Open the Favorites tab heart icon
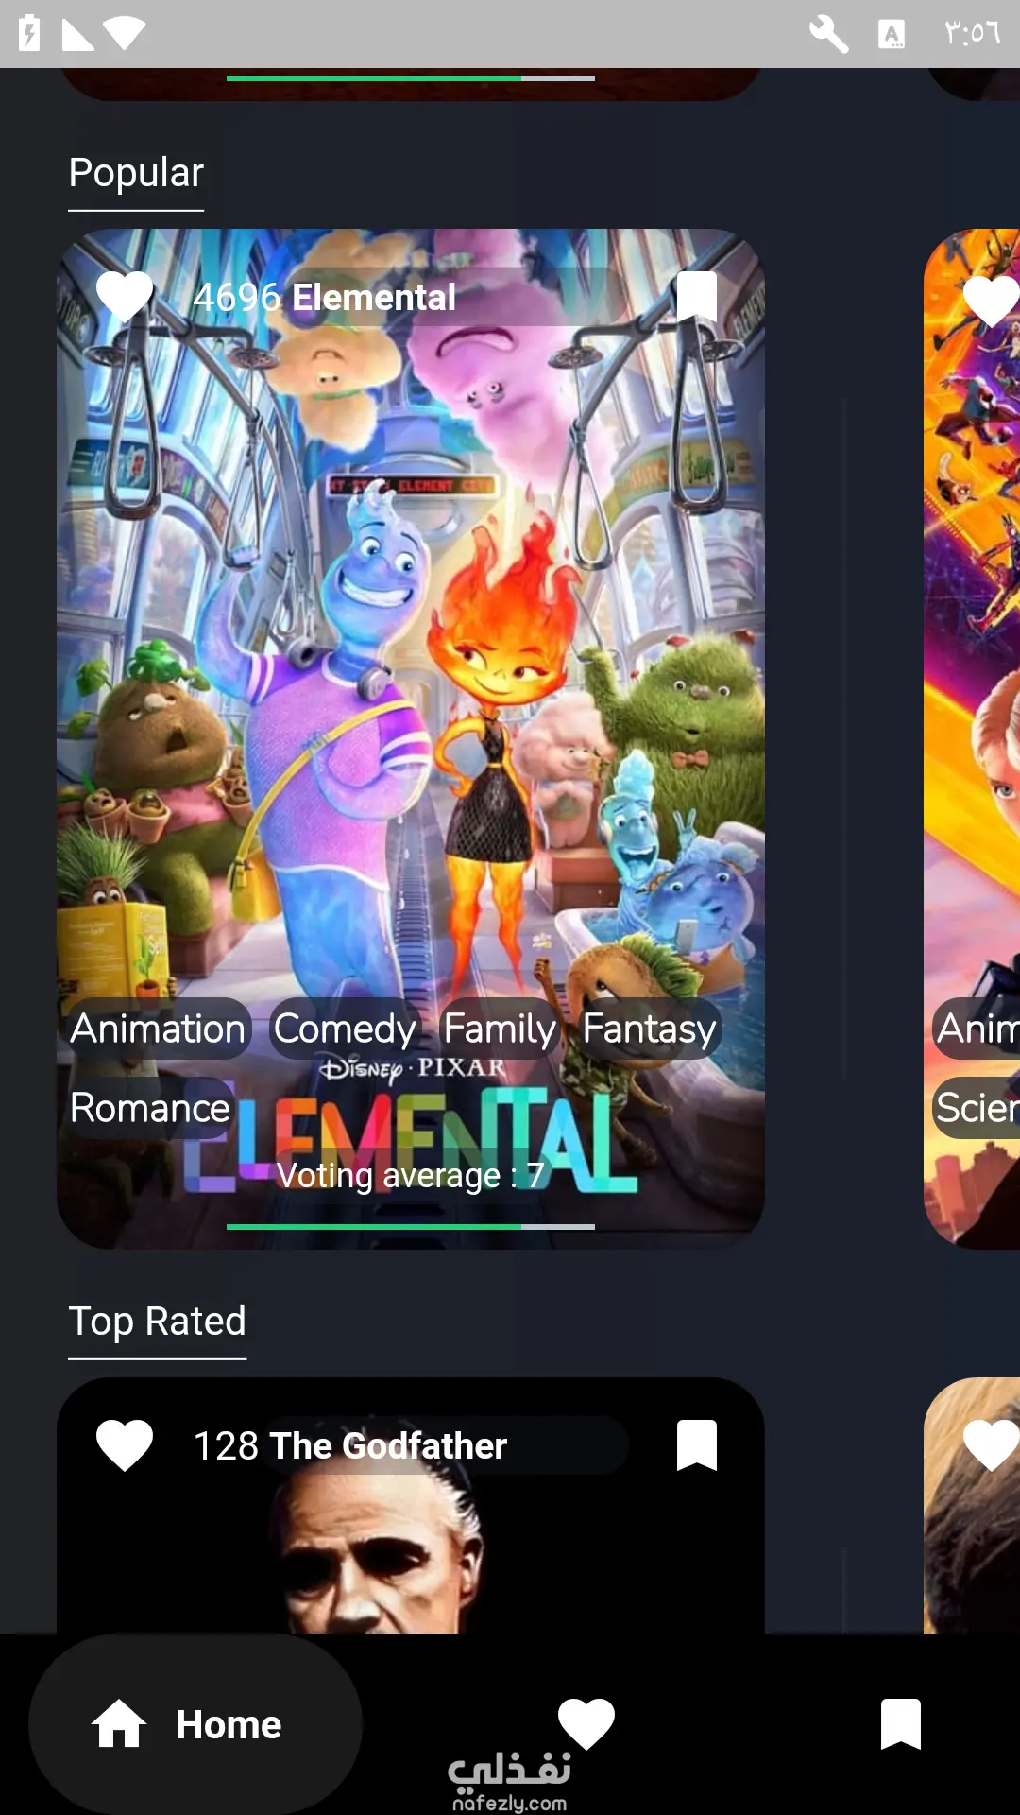The image size is (1020, 1815). [586, 1723]
